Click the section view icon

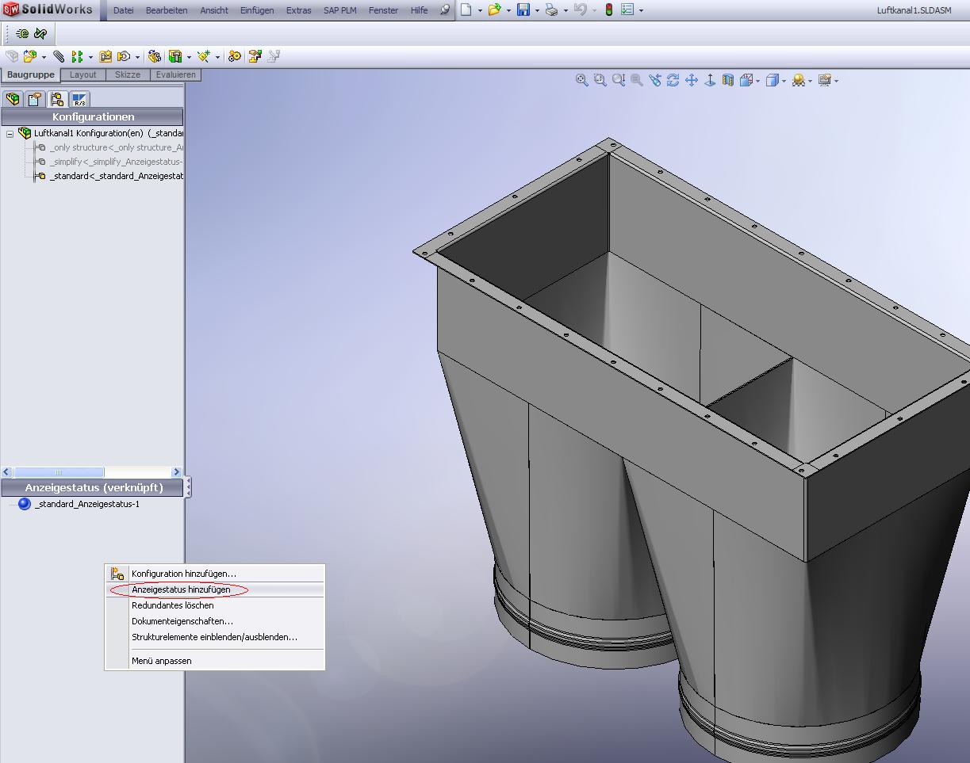pyautogui.click(x=728, y=80)
